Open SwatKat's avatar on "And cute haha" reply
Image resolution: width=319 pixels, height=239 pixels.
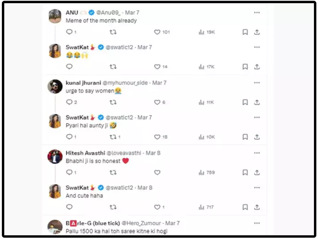point(55,191)
